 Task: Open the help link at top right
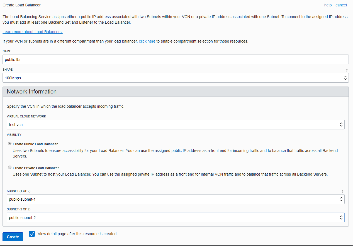point(328,5)
